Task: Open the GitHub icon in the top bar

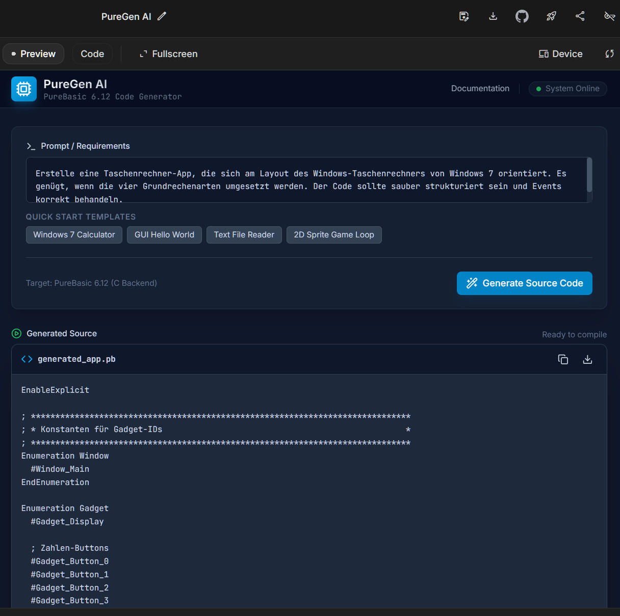Action: [522, 16]
